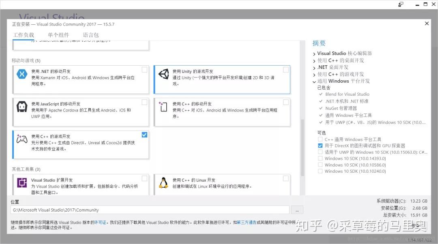This screenshot has height=244, width=438.
Task: Collapse the Universal Windows platform development section
Action: click(314, 82)
